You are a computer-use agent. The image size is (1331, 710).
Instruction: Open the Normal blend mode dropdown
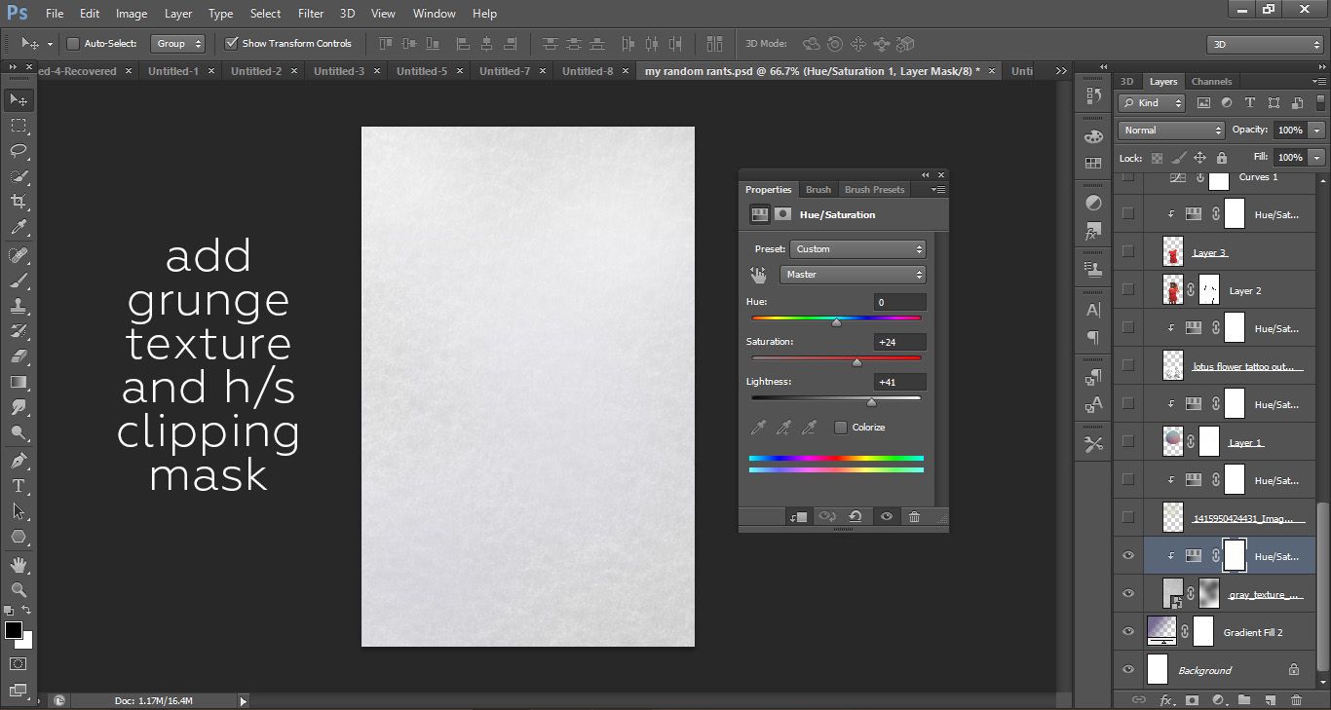[x=1172, y=130]
